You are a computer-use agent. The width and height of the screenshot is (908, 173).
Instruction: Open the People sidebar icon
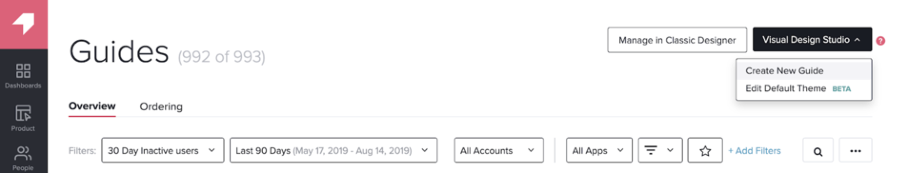[23, 159]
